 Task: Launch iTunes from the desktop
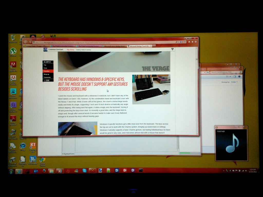(23, 147)
